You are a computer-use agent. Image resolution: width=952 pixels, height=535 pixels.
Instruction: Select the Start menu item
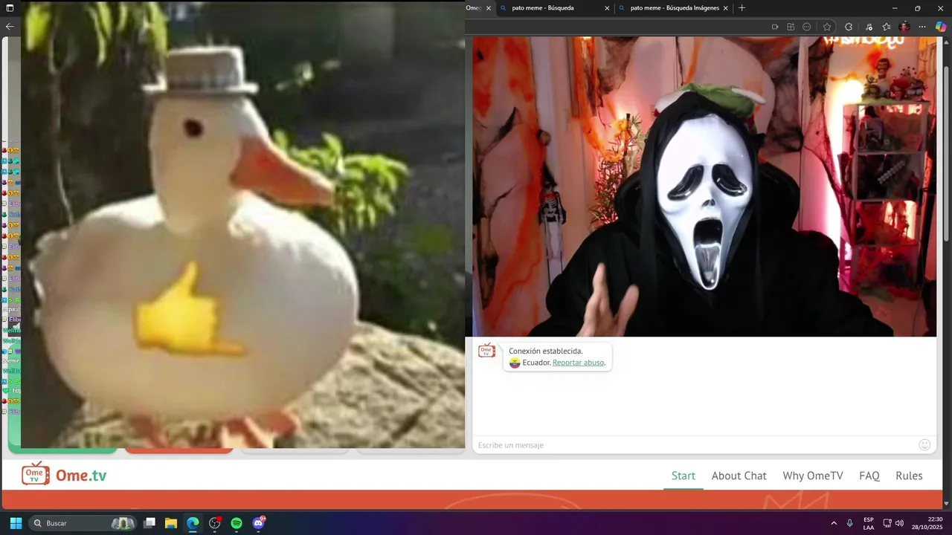click(x=683, y=476)
